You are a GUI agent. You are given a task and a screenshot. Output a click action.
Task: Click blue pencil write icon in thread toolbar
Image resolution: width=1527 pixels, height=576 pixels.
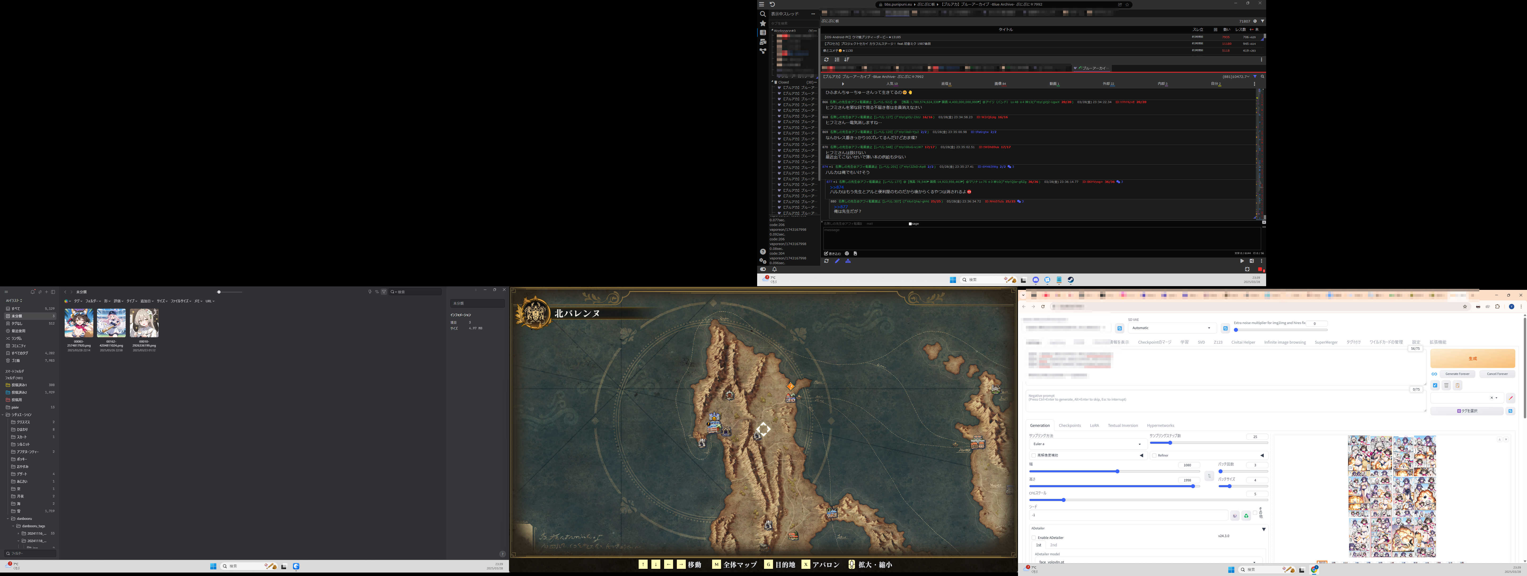tap(837, 261)
